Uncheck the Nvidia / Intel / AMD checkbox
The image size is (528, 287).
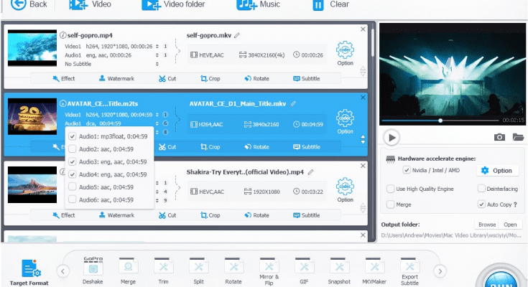(x=407, y=171)
